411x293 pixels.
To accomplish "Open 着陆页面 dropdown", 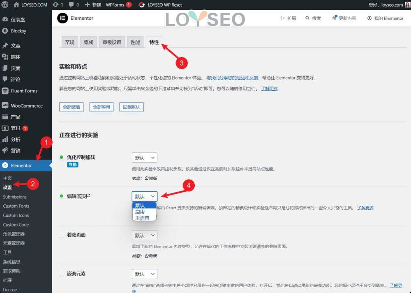I will coord(144,235).
